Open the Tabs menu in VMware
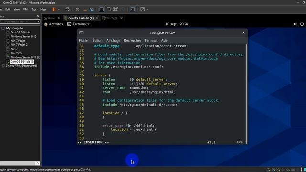The height and width of the screenshot is (172, 306). click(x=34, y=10)
